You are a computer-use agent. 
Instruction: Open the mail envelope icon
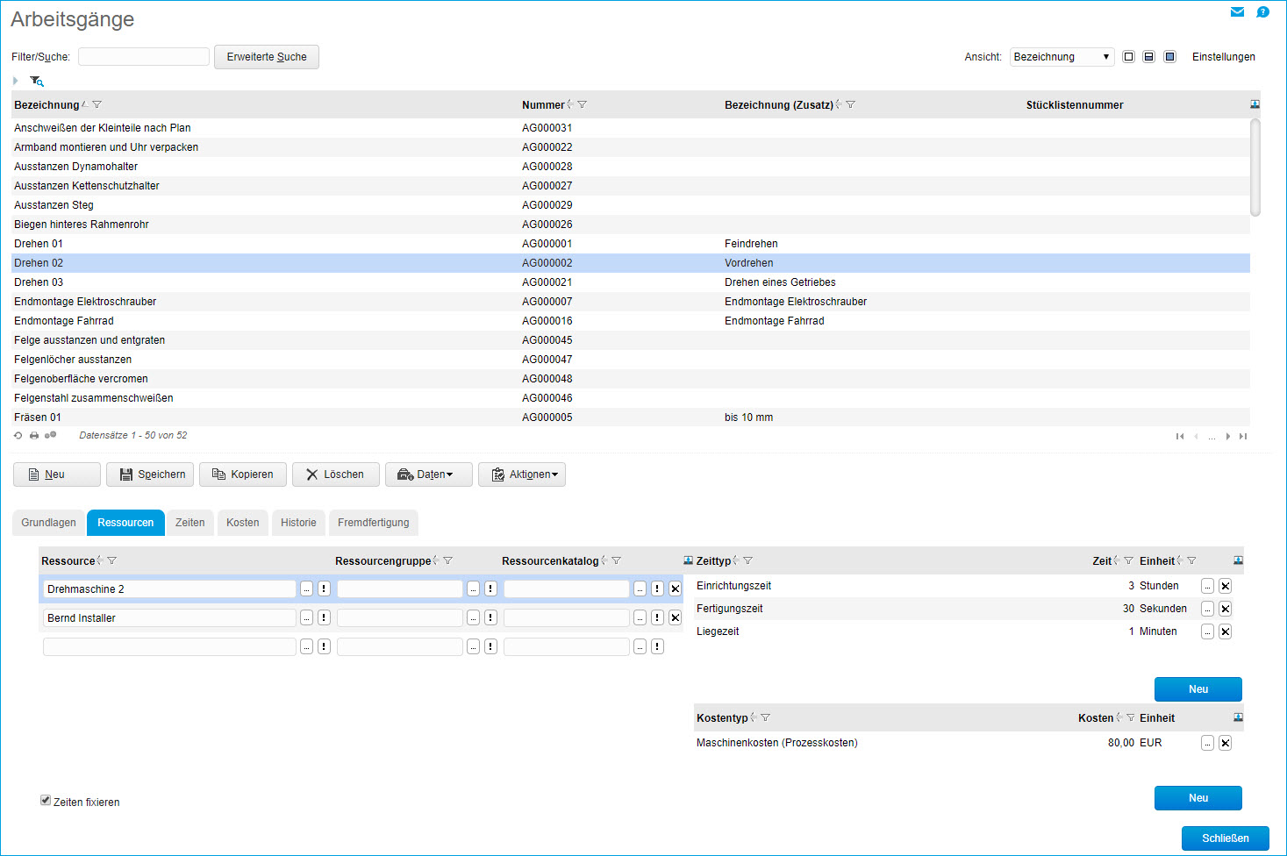1237,12
